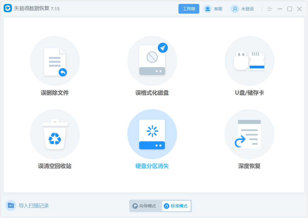
Task: Open the deleted files recovery icon
Action: click(x=55, y=61)
